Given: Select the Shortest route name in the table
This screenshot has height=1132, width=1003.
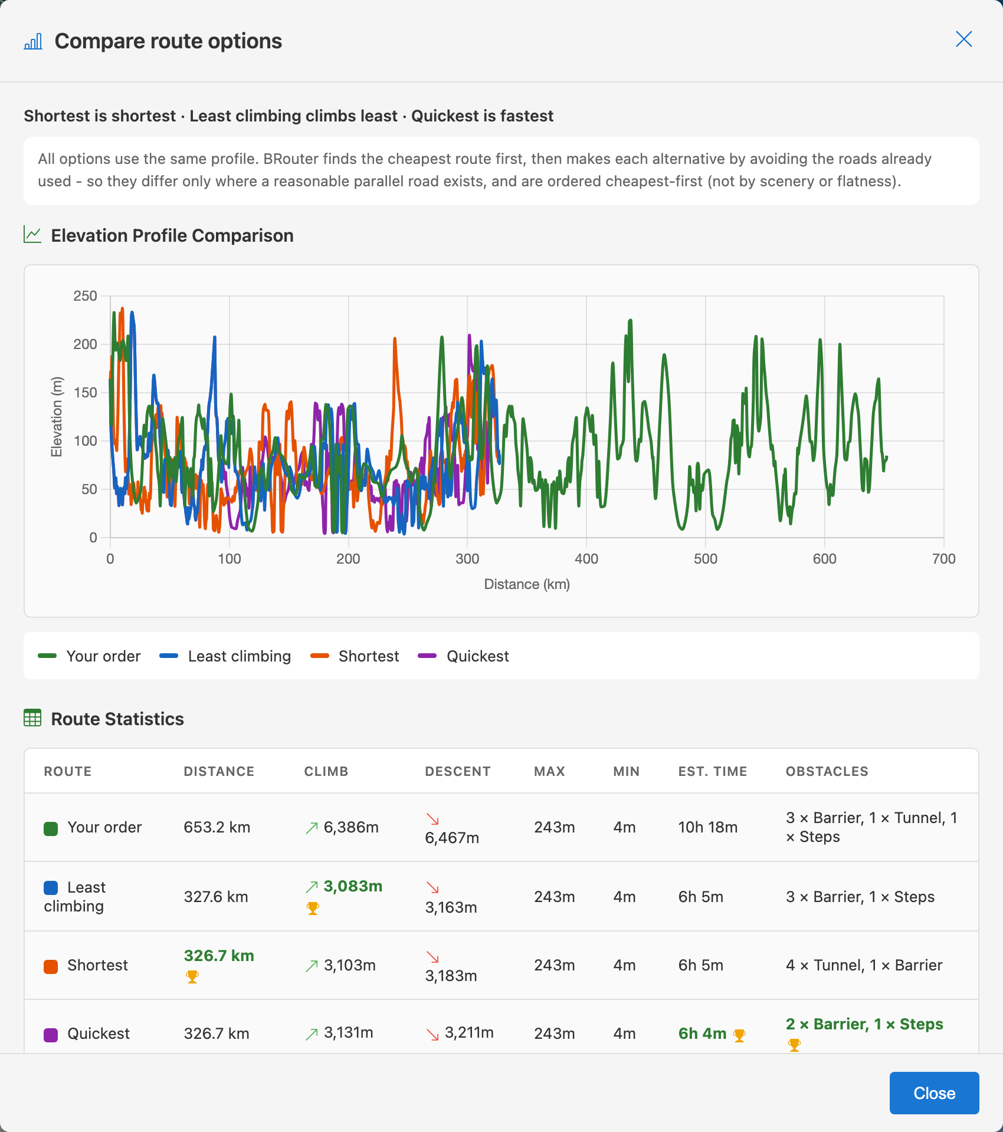Looking at the screenshot, I should point(97,965).
